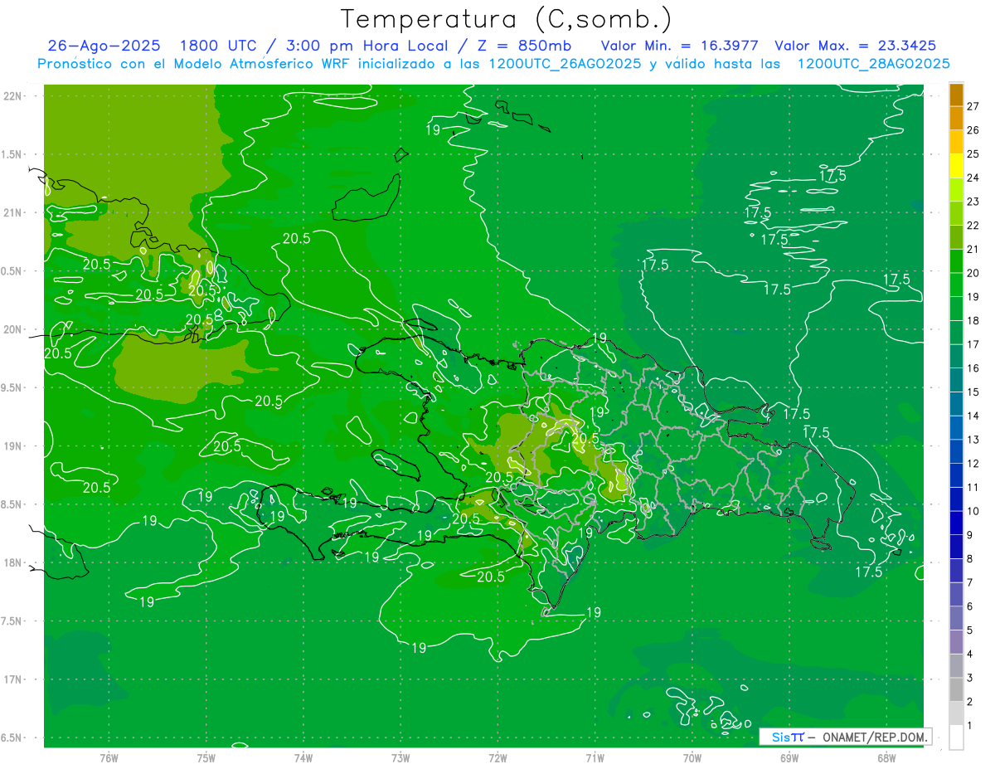Click legend value 13 on color scale
The width and height of the screenshot is (995, 769).
(x=973, y=440)
